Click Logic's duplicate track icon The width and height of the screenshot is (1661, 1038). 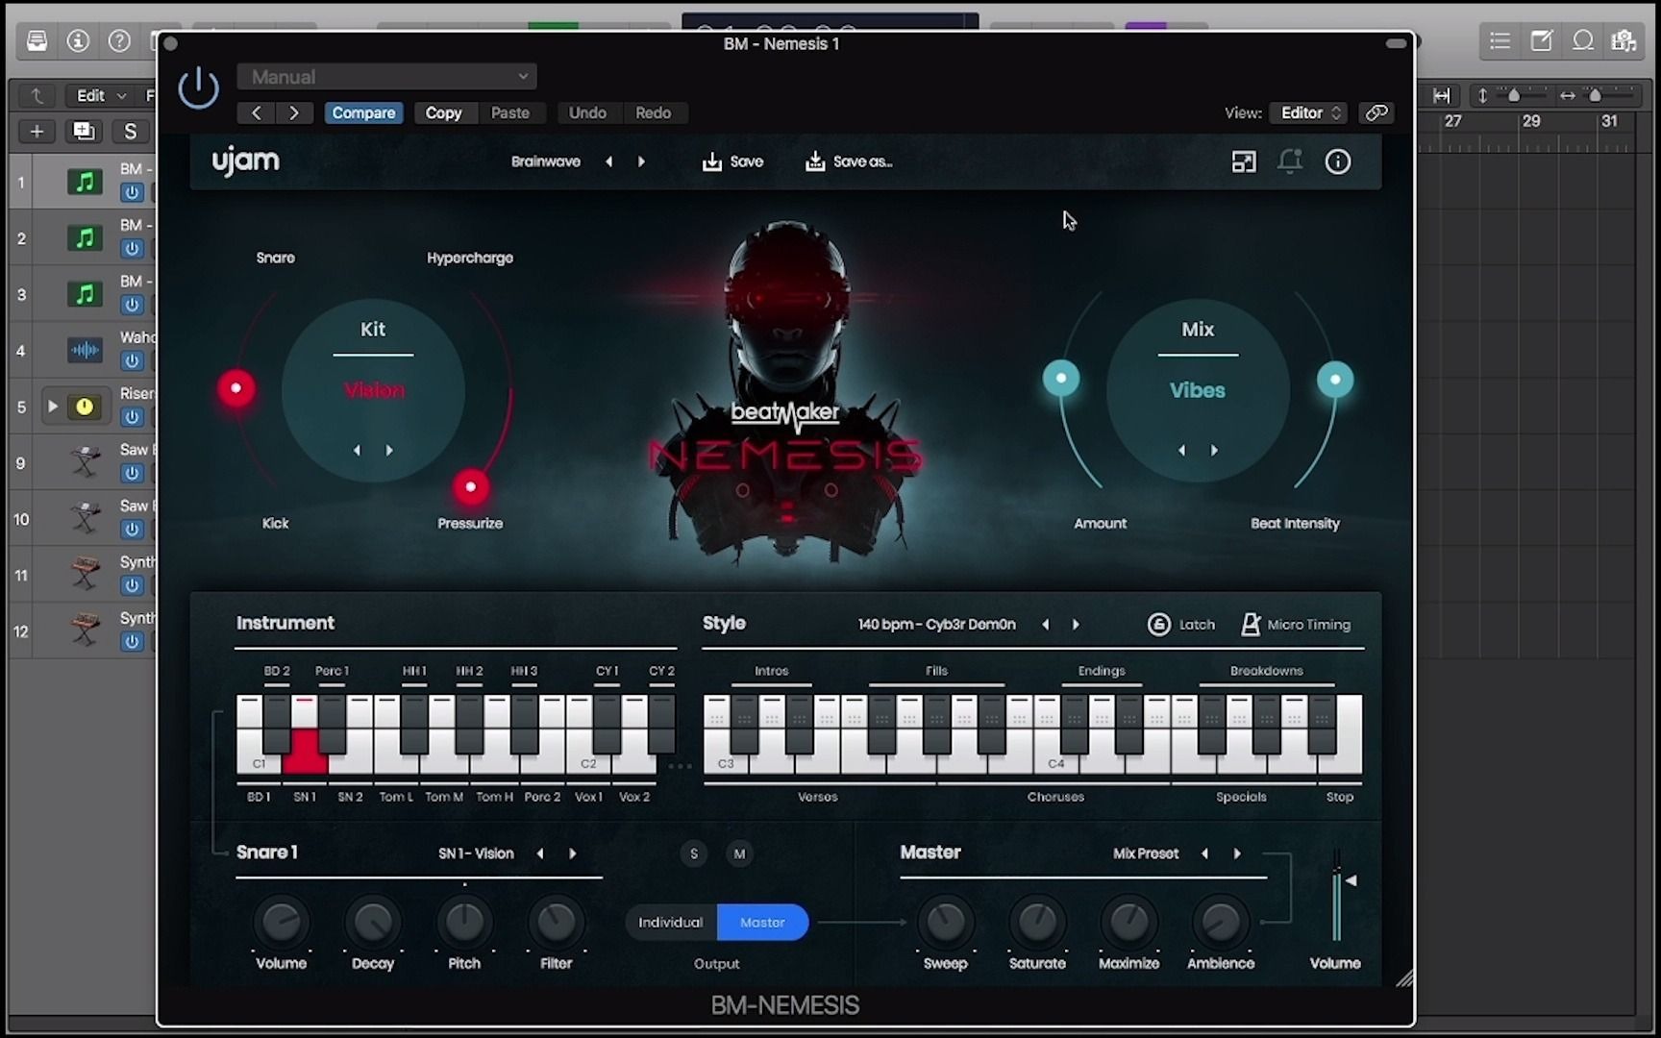[x=84, y=132]
